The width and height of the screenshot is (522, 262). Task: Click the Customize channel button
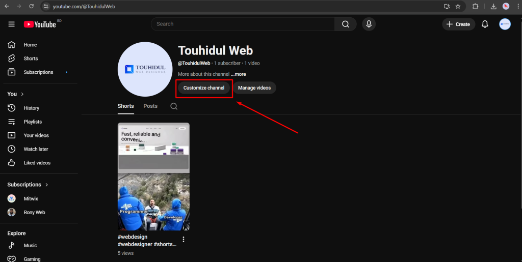coord(204,88)
